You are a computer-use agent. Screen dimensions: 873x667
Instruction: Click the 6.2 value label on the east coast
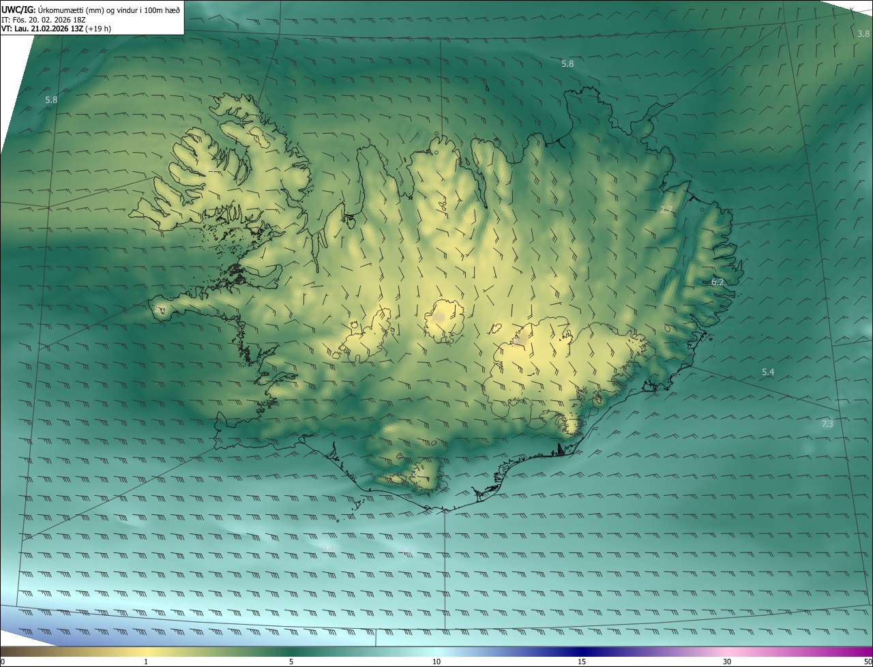point(717,282)
